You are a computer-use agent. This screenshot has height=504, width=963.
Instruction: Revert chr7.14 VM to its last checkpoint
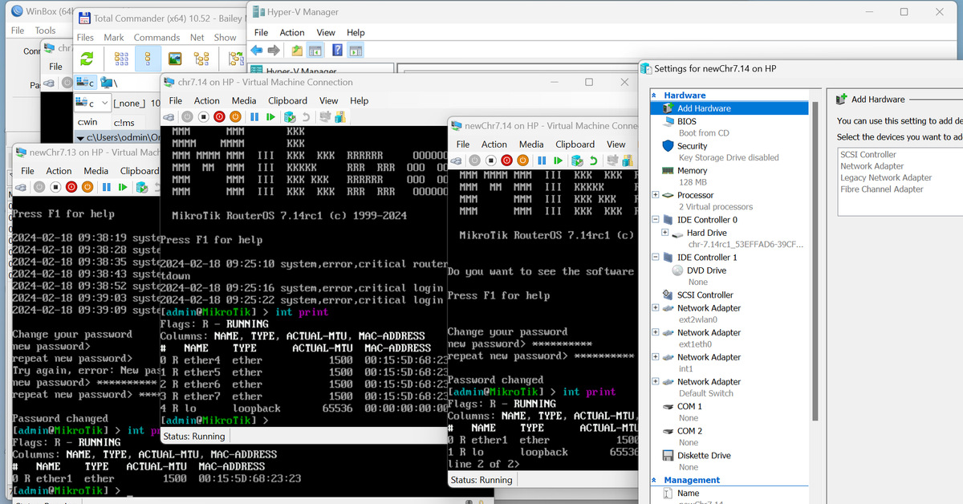pyautogui.click(x=306, y=116)
